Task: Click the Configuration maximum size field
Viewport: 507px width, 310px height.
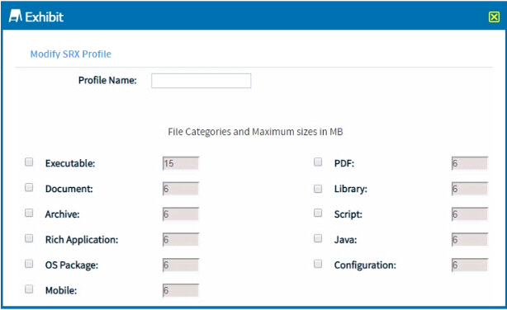Action: pyautogui.click(x=470, y=265)
